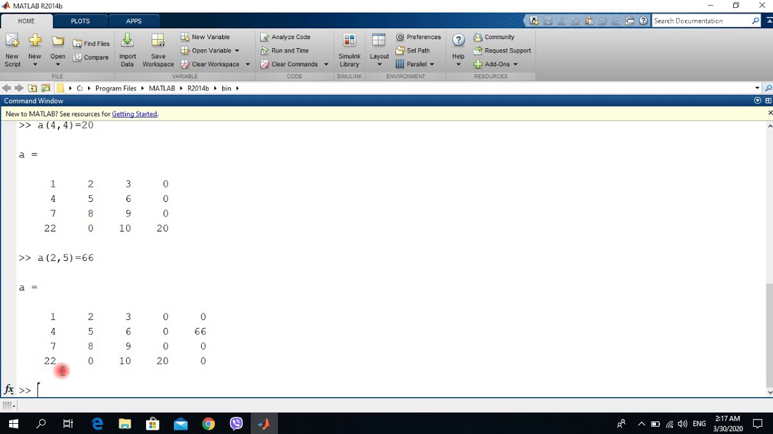The image size is (773, 434).
Task: Click the New Script icon
Action: click(x=12, y=41)
